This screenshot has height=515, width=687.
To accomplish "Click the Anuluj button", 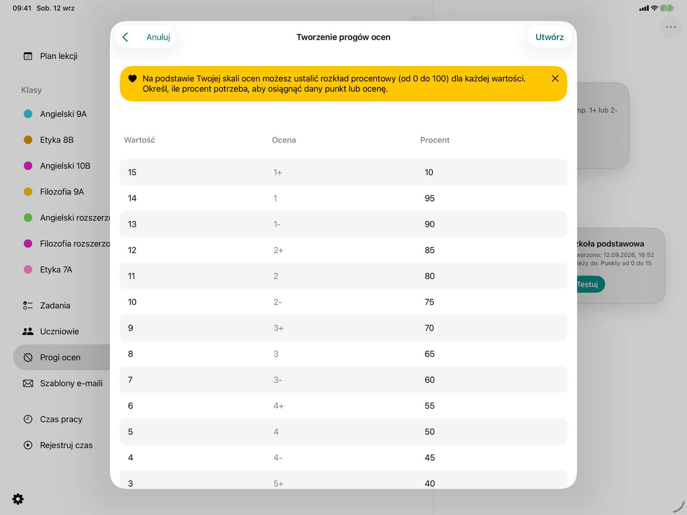I will click(x=158, y=37).
